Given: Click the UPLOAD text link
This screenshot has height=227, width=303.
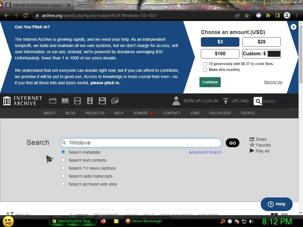Looking at the screenshot, I should coord(240,101).
